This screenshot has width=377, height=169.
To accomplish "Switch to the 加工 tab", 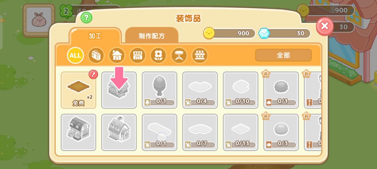I will (95, 36).
